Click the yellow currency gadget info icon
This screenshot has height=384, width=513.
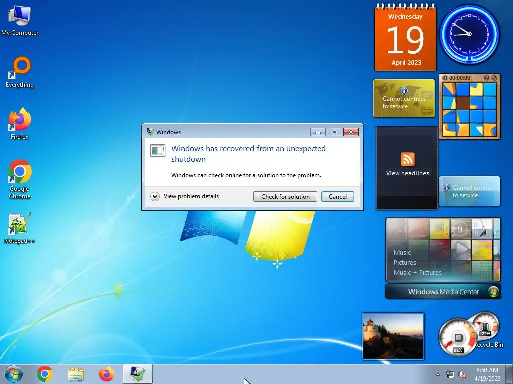404,91
